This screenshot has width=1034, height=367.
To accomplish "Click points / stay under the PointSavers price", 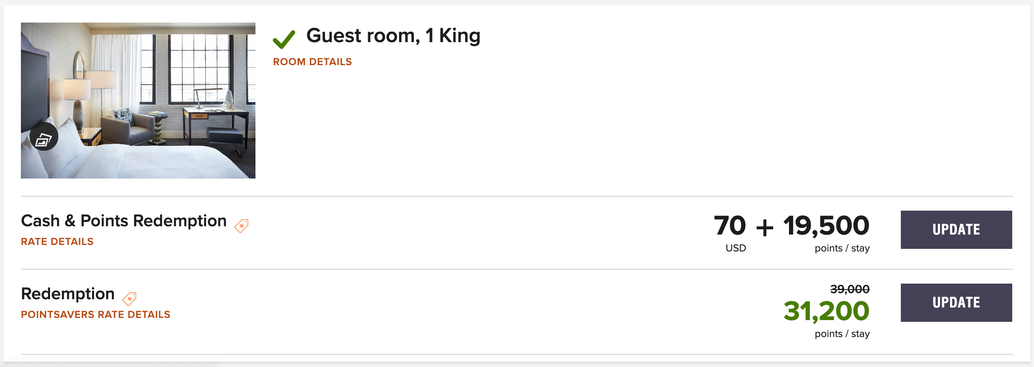I will [842, 334].
